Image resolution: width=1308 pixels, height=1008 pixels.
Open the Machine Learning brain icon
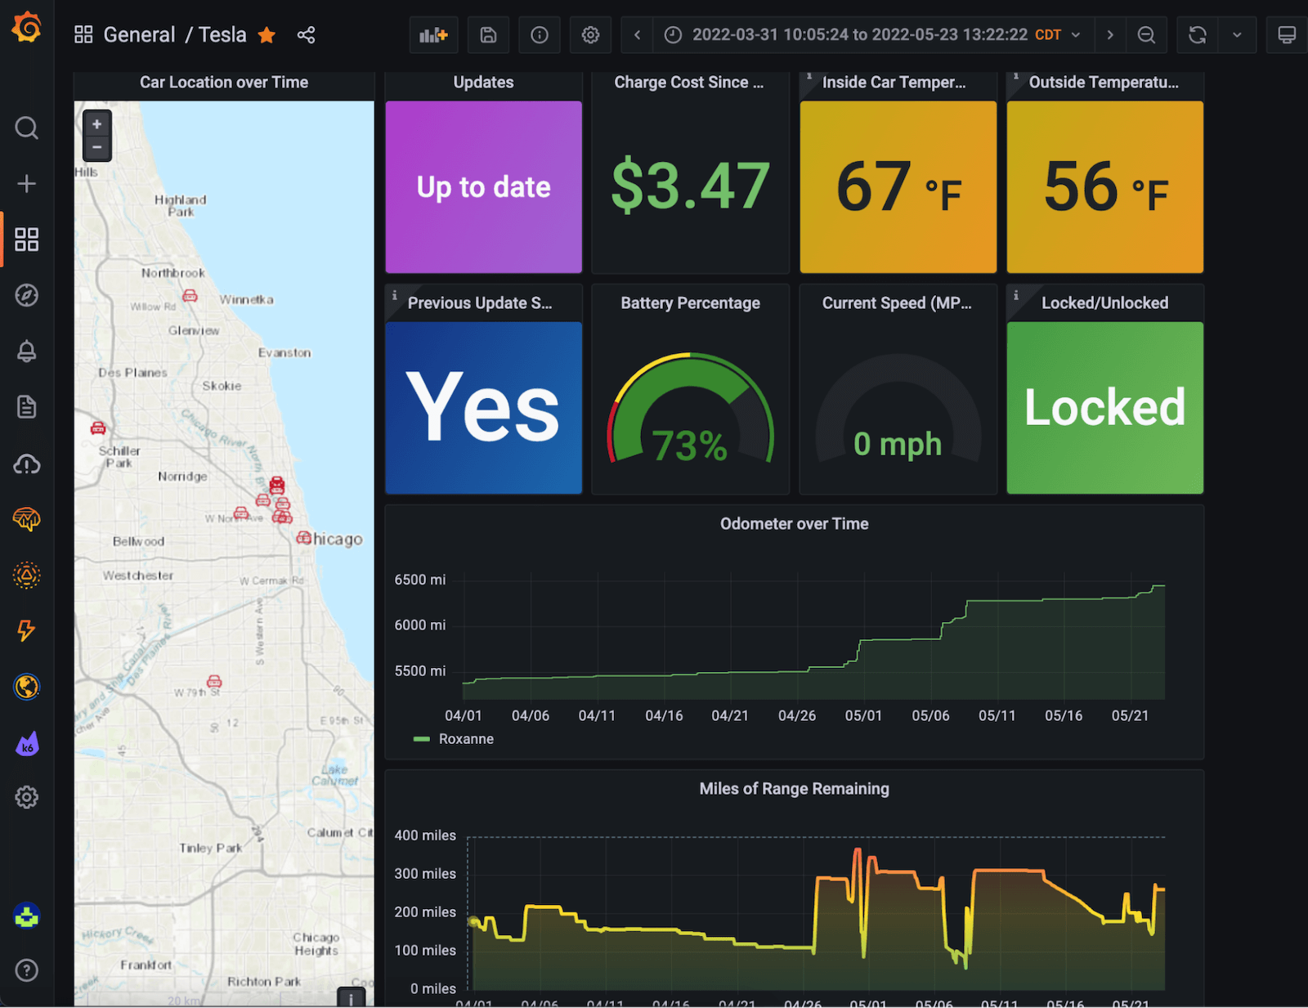tap(27, 517)
